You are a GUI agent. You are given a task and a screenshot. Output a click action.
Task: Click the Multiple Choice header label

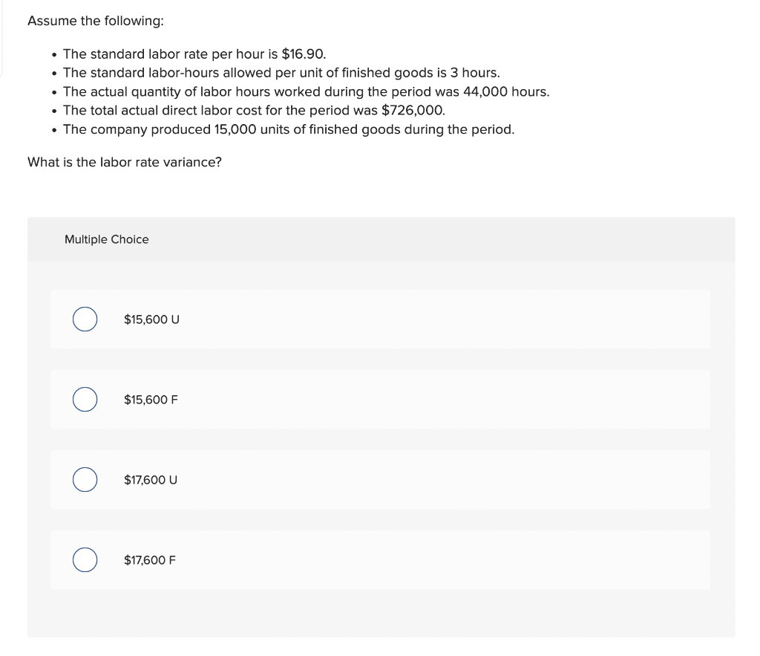click(x=106, y=239)
